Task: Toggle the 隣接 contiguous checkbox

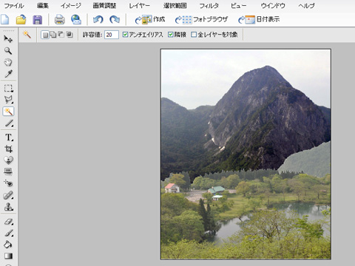Action: [x=171, y=35]
